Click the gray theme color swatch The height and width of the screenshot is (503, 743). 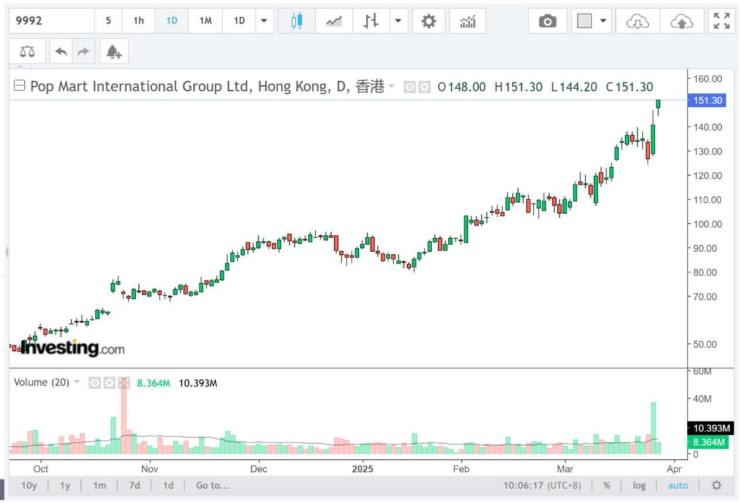[584, 21]
